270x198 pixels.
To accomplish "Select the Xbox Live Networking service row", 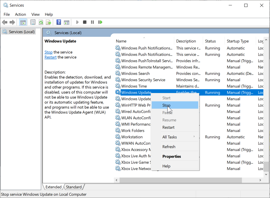I will click(189, 169).
